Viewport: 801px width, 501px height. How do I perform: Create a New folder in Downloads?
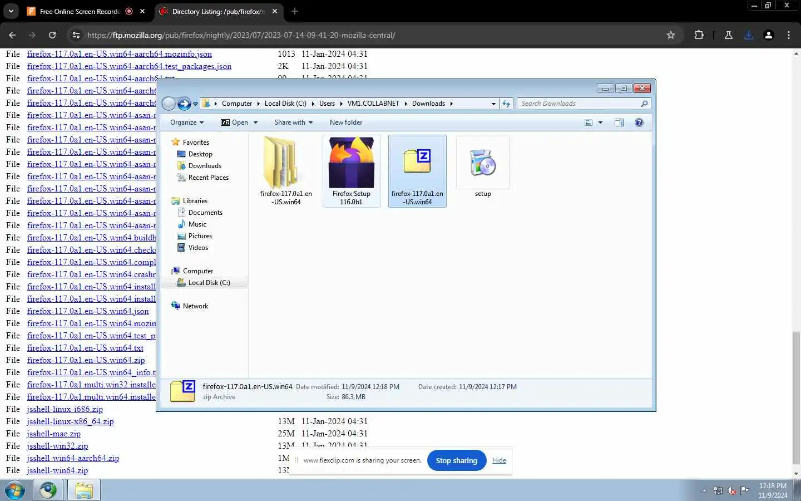(x=345, y=122)
